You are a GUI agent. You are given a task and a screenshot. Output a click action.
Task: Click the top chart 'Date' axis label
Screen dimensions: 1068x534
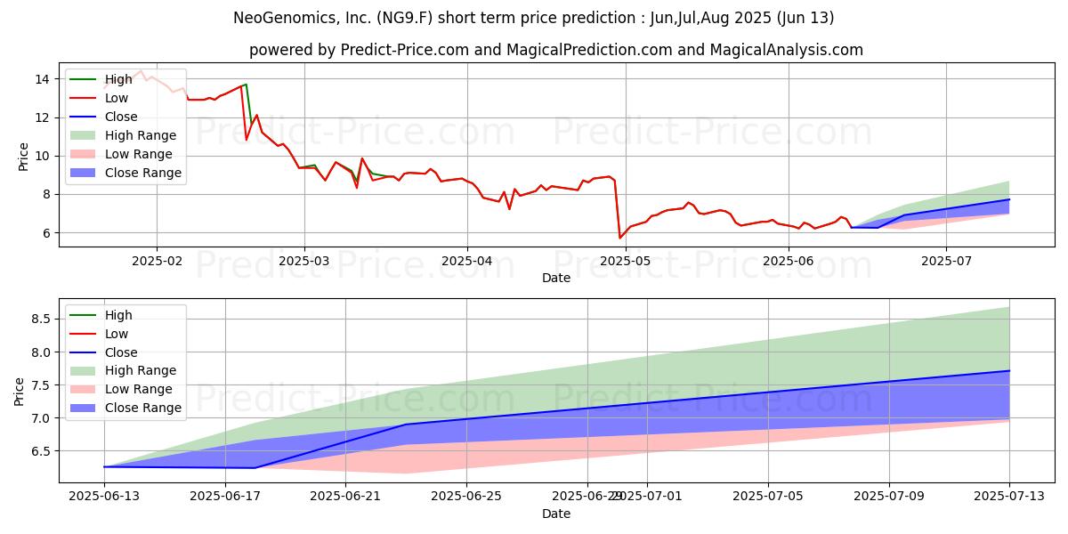pyautogui.click(x=555, y=278)
